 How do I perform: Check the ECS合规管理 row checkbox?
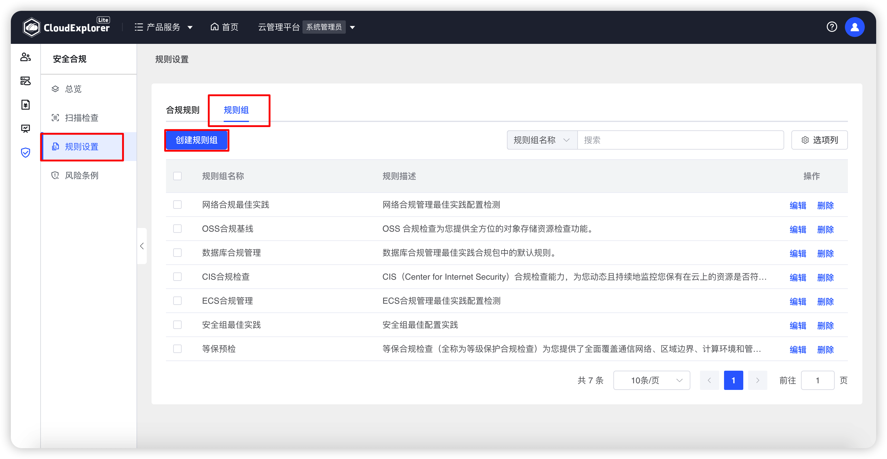click(x=177, y=301)
